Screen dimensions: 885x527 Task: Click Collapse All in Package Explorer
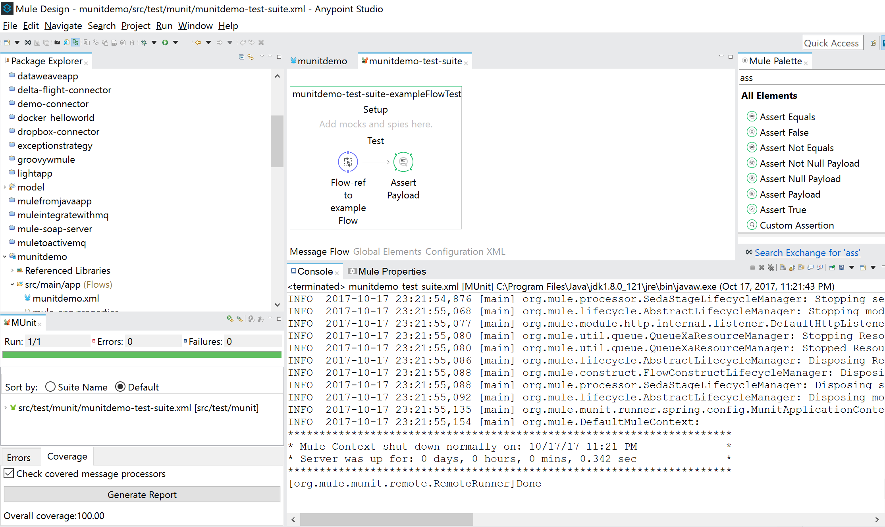click(x=241, y=57)
